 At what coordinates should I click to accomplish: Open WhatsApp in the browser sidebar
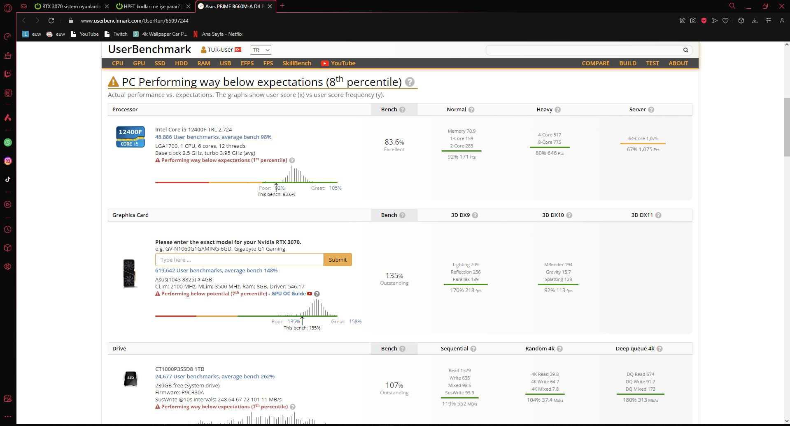[x=8, y=143]
